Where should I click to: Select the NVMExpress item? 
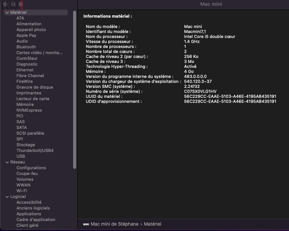point(29,110)
